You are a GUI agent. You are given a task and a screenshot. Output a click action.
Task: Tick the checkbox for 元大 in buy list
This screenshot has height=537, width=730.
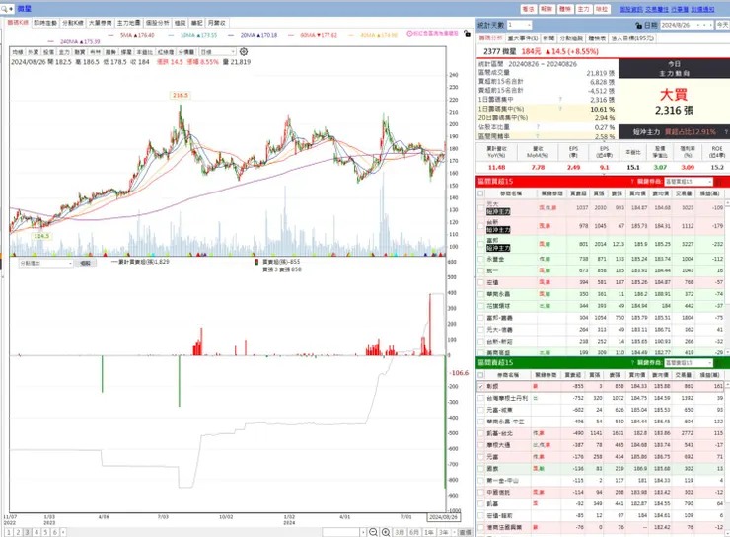(481, 207)
